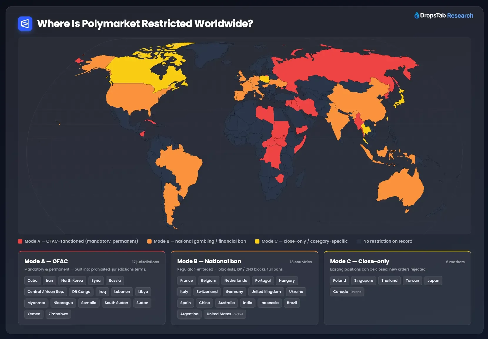Select the Syria tag
Image resolution: width=488 pixels, height=339 pixels.
click(96, 281)
